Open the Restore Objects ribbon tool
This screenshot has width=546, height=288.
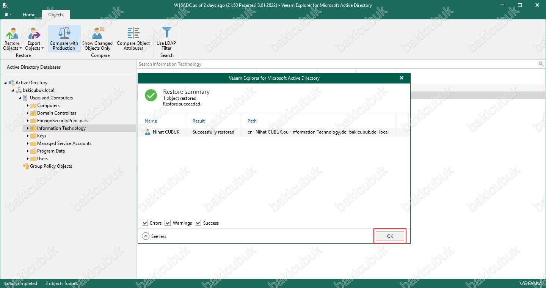click(12, 39)
